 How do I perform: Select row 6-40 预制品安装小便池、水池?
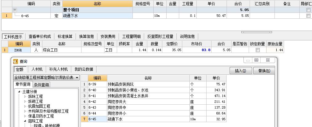pos(154,90)
